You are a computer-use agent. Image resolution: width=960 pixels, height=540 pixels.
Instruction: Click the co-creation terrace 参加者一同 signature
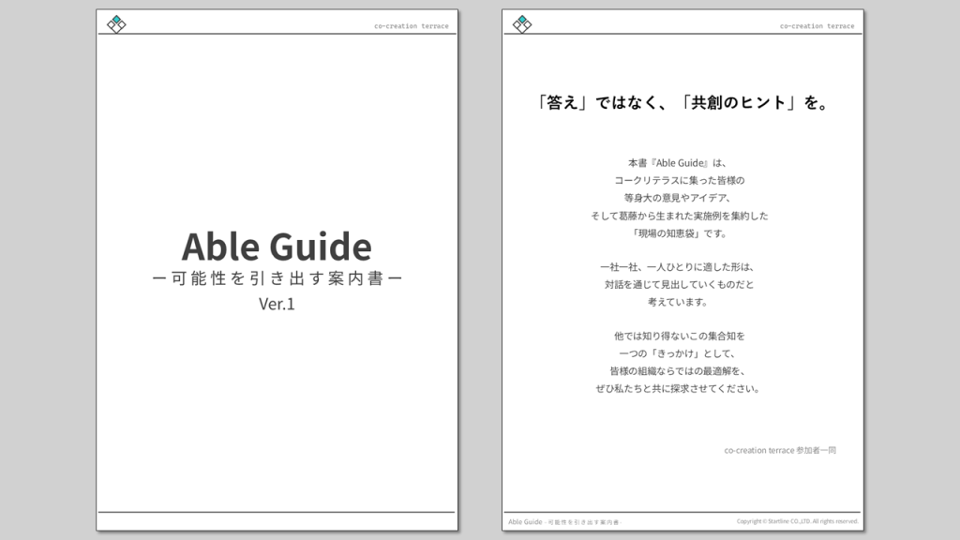click(778, 449)
